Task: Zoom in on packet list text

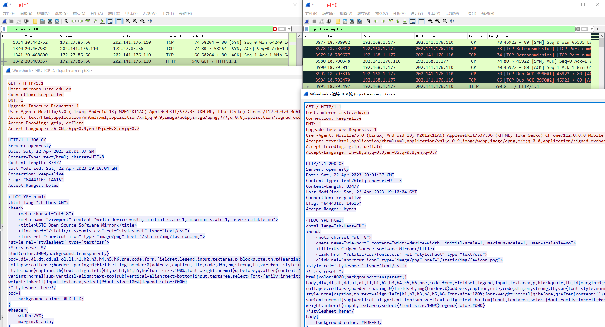Action: (x=127, y=21)
